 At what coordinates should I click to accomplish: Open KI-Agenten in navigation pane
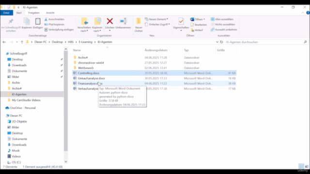19,94
